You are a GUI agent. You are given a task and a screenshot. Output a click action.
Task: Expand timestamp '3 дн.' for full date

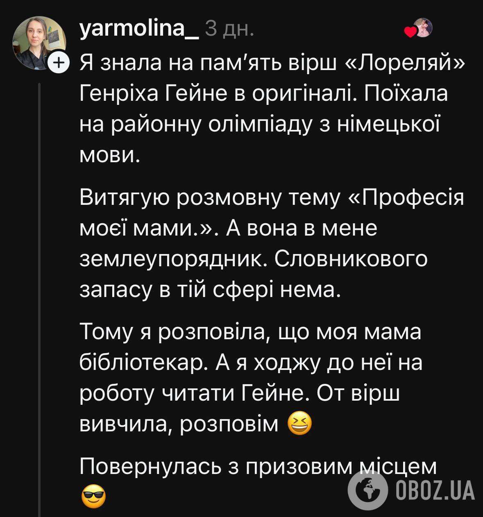coord(231,29)
